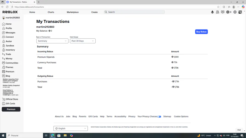Screen dimensions: 246x138
Task: Open the Sitemap footer link
Action: tap(167, 116)
